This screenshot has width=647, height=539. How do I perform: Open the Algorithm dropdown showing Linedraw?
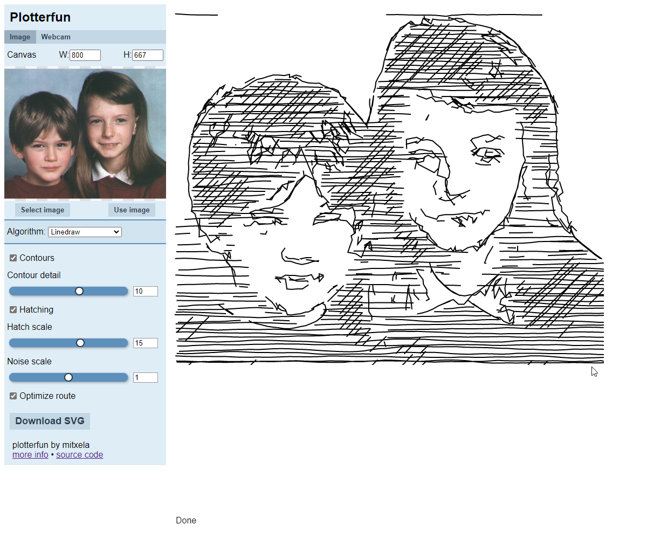click(x=85, y=232)
